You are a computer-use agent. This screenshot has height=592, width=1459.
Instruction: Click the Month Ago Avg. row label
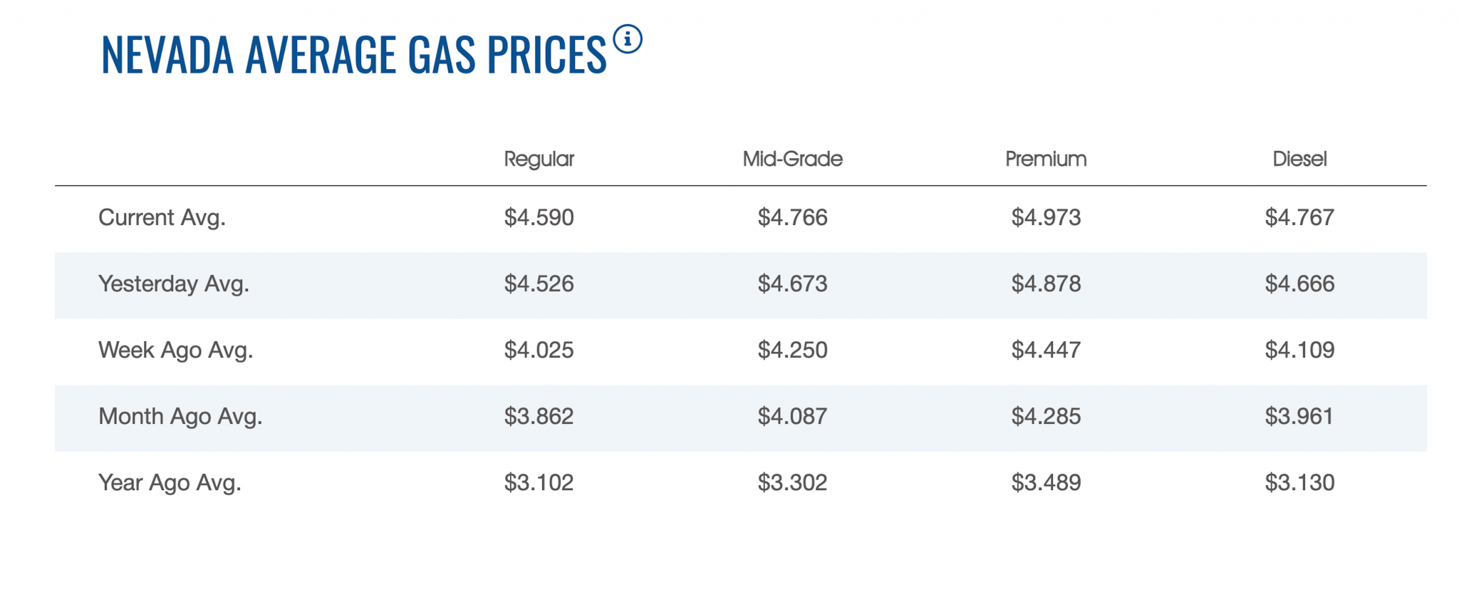pyautogui.click(x=180, y=416)
